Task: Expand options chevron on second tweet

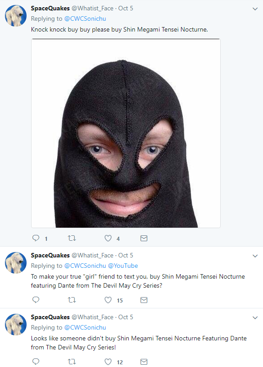Action: point(255,256)
